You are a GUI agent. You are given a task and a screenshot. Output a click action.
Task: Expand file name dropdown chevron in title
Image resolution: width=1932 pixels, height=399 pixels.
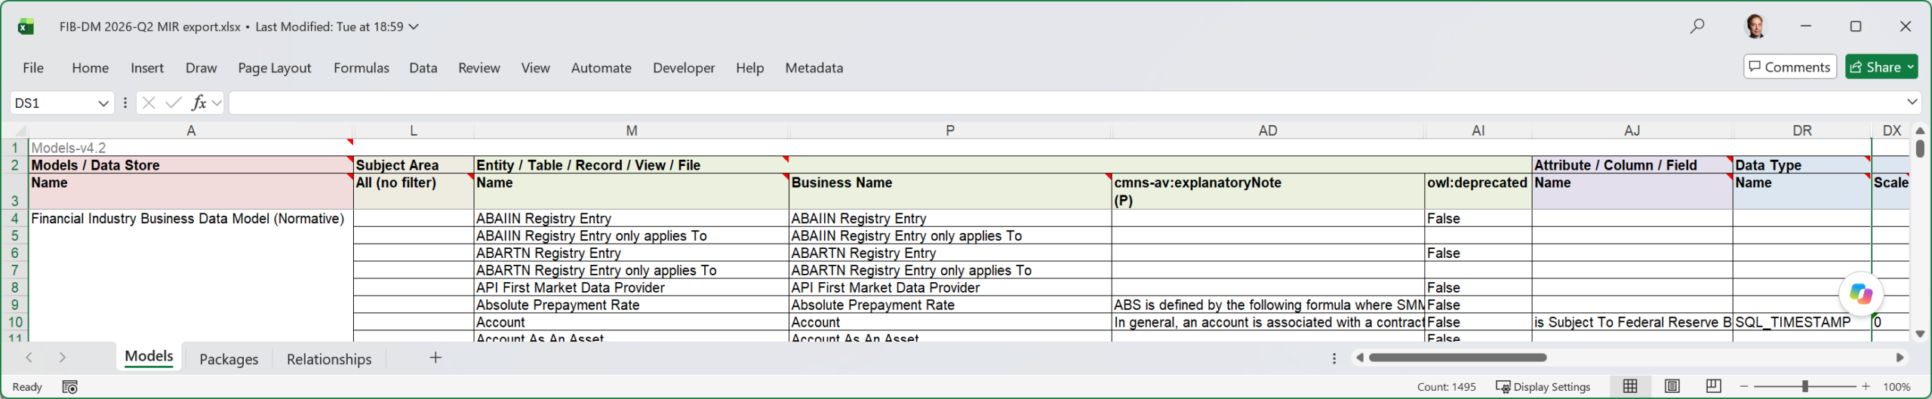[414, 26]
